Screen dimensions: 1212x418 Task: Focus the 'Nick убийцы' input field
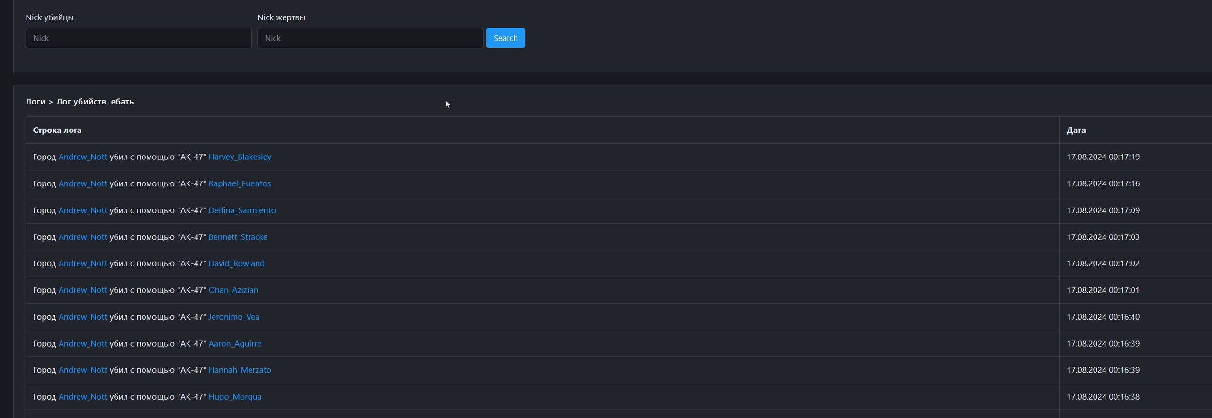point(138,38)
